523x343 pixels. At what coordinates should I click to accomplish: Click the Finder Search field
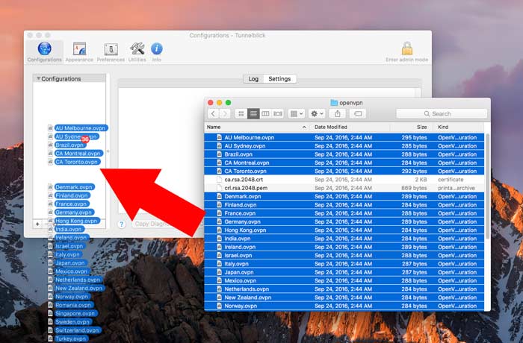[442, 114]
